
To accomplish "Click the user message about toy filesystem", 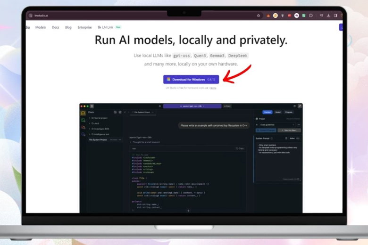I will tap(214, 126).
